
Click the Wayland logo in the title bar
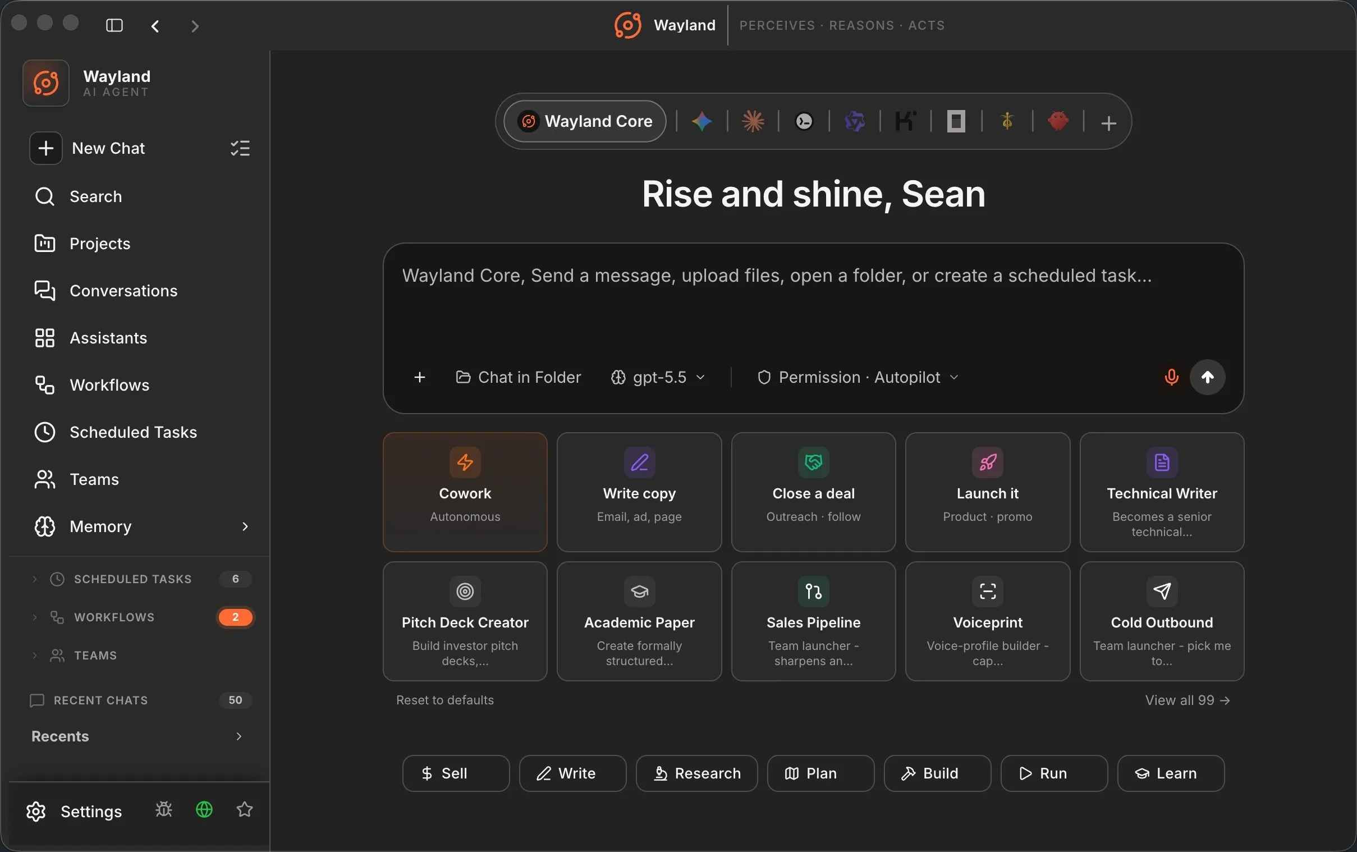tap(627, 25)
